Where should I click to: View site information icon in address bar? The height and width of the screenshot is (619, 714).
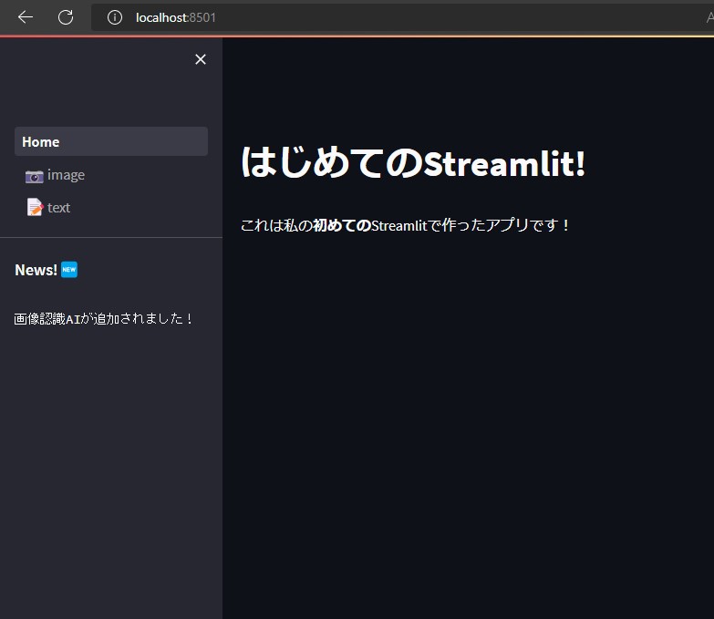point(115,17)
